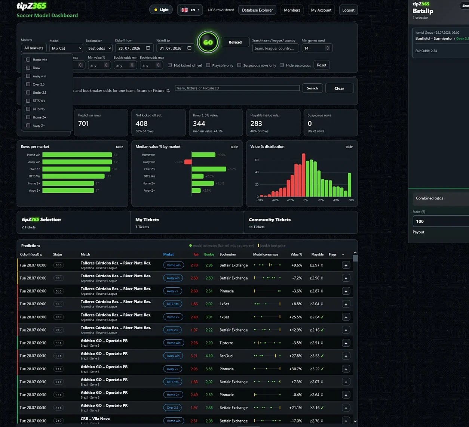
Task: Check the Under 2.5 market option
Action: click(28, 92)
